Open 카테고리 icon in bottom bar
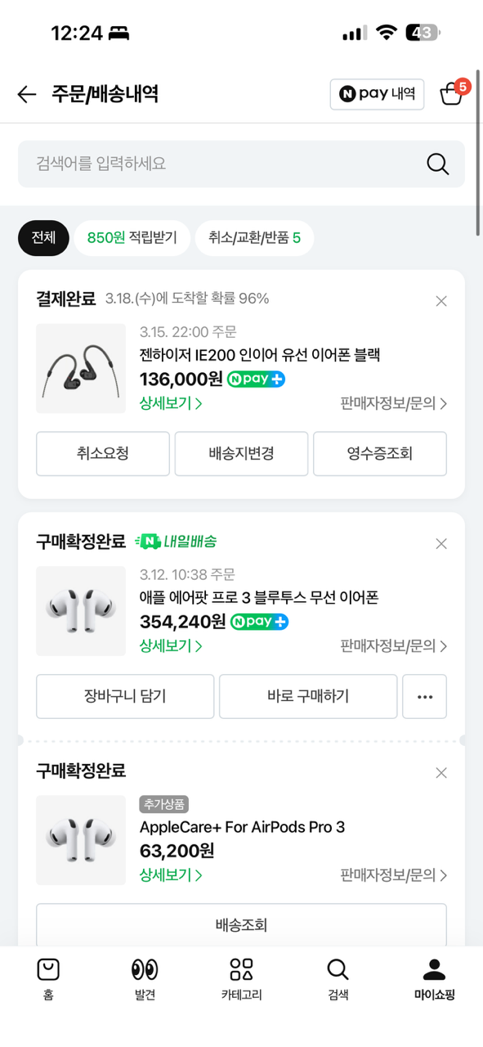 tap(241, 980)
